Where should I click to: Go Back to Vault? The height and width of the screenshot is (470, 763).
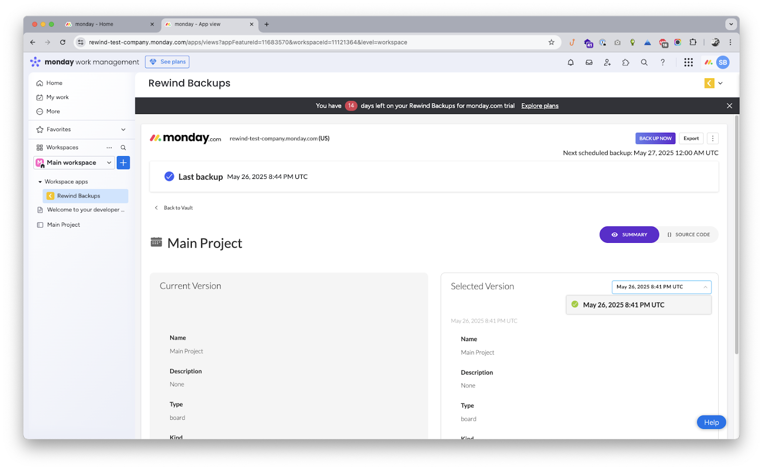click(174, 208)
